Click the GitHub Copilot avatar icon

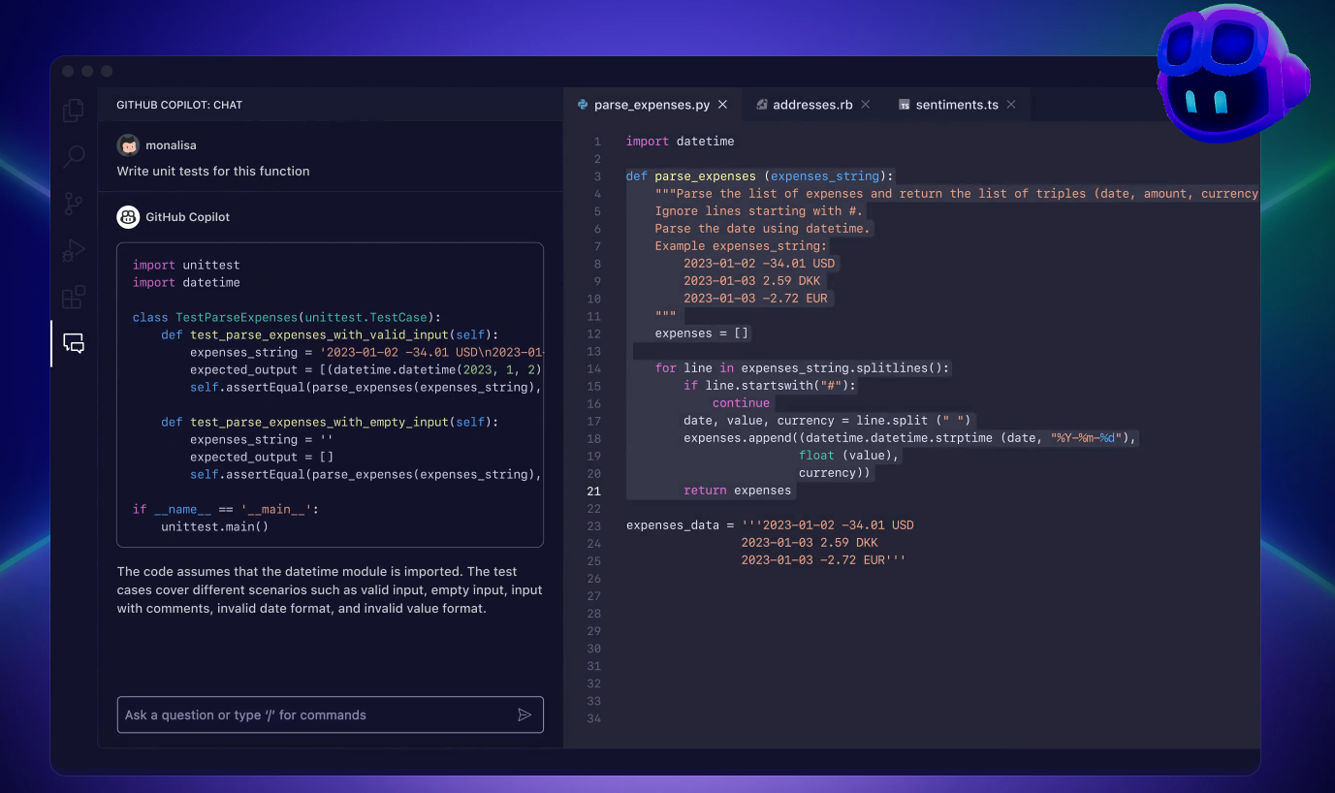[x=128, y=217]
